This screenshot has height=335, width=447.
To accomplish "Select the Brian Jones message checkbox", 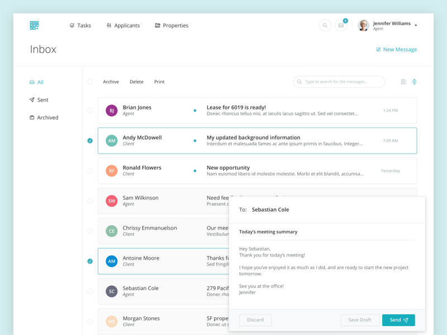I will (x=90, y=111).
